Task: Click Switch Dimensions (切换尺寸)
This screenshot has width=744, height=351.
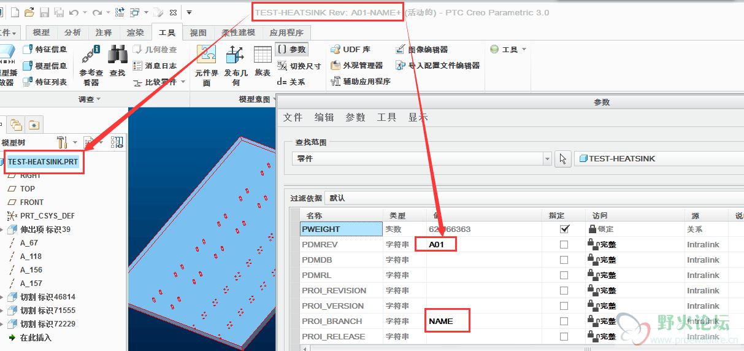Action: tap(299, 66)
